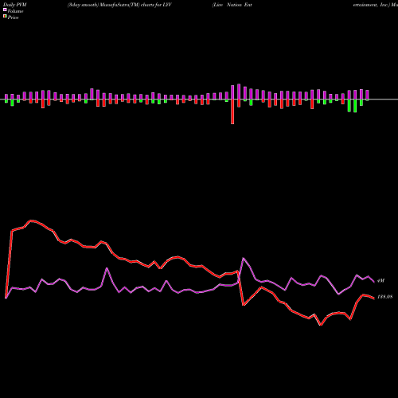Click the Volume legend color swatch
This screenshot has width=398, height=398.
tap(5, 10)
